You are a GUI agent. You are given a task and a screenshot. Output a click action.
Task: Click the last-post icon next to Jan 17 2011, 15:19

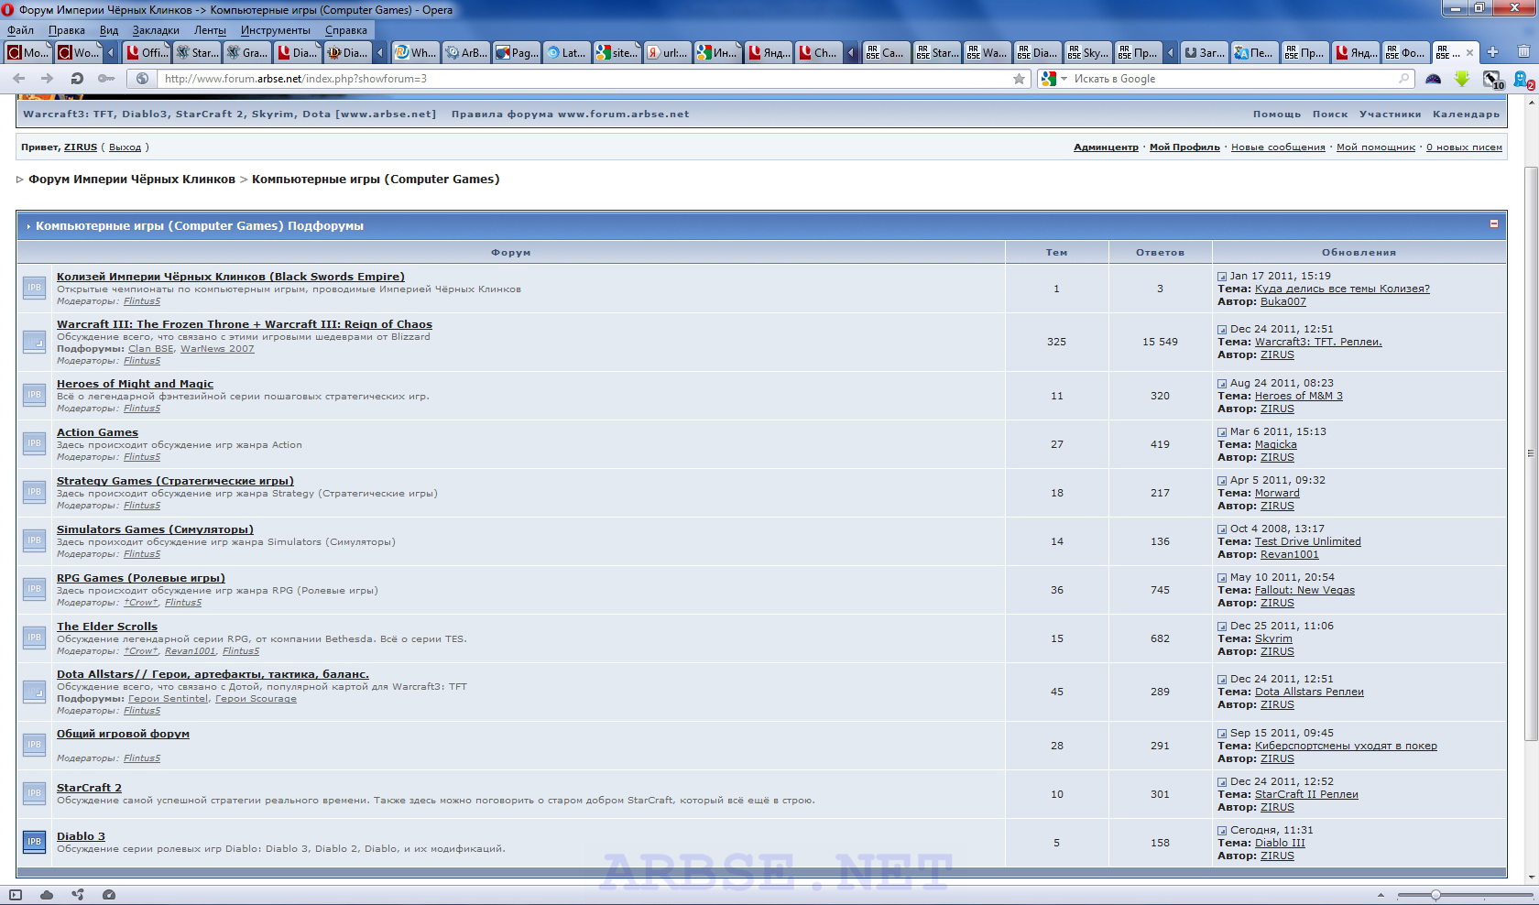1222,277
